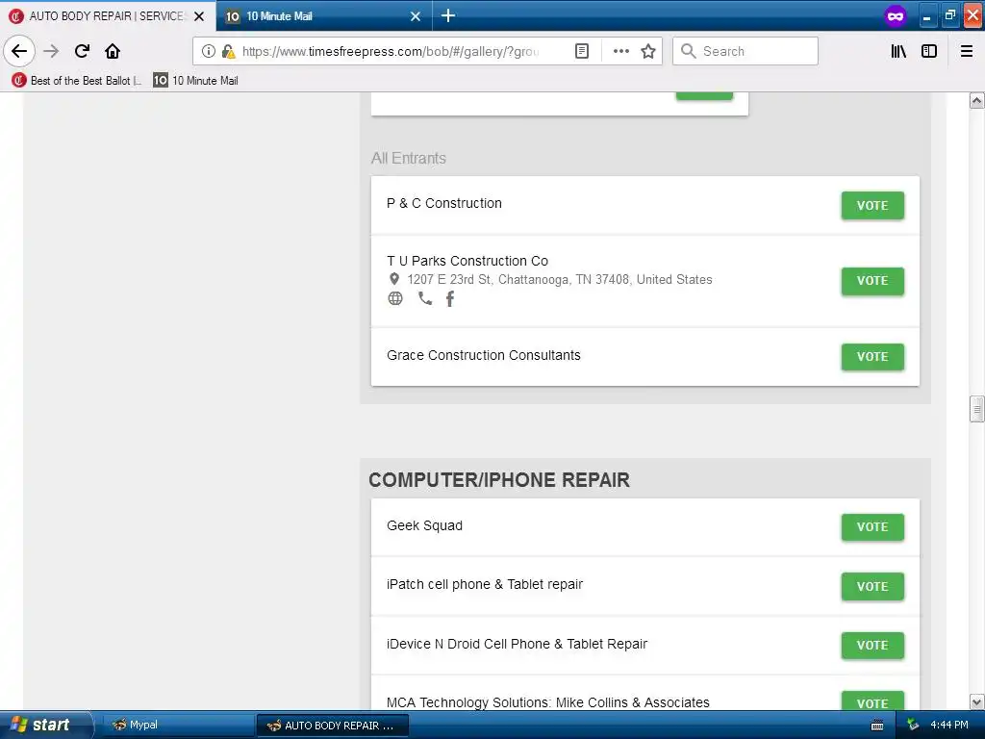
Task: Vote for MCA Technology Solutions
Action: [871, 701]
